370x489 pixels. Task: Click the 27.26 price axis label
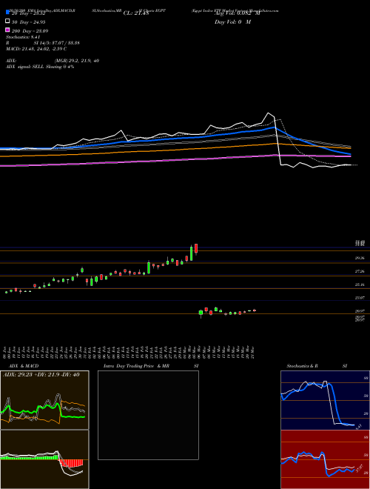(360, 271)
